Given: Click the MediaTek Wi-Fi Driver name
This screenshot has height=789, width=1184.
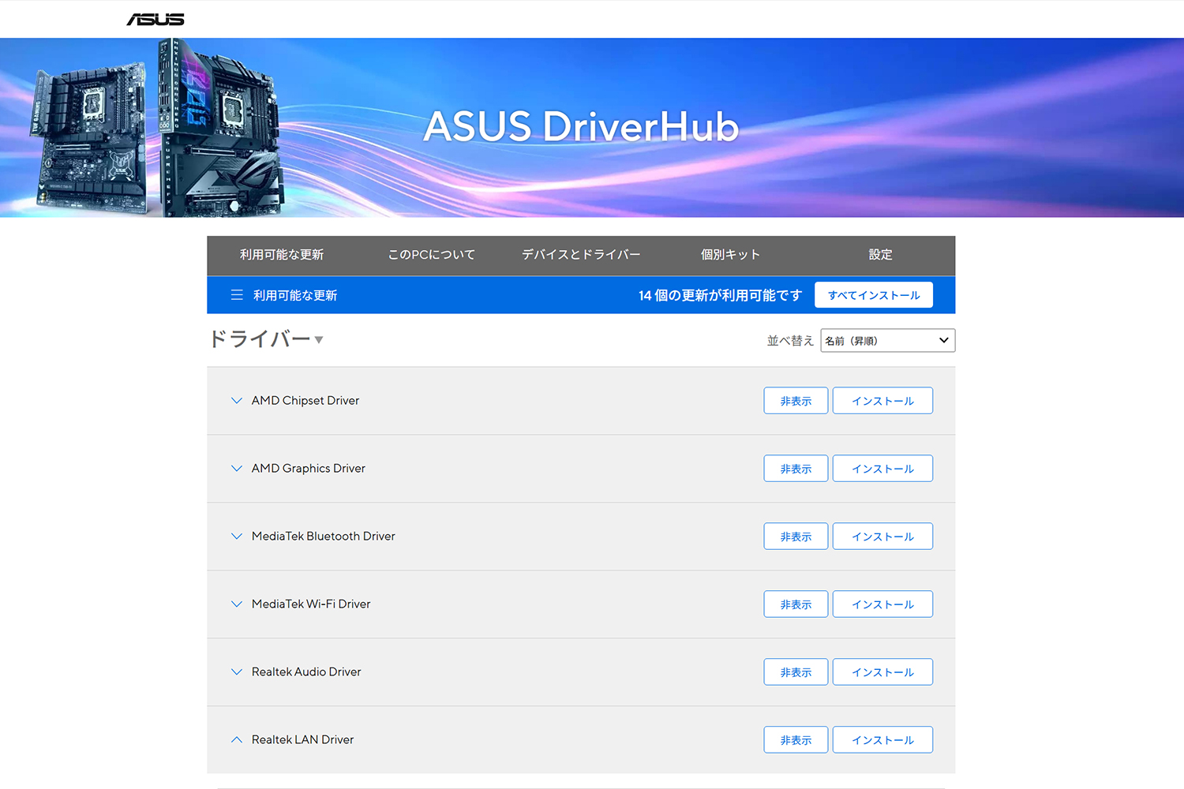Looking at the screenshot, I should pos(311,604).
